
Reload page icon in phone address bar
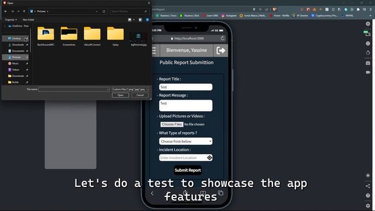tap(223, 38)
